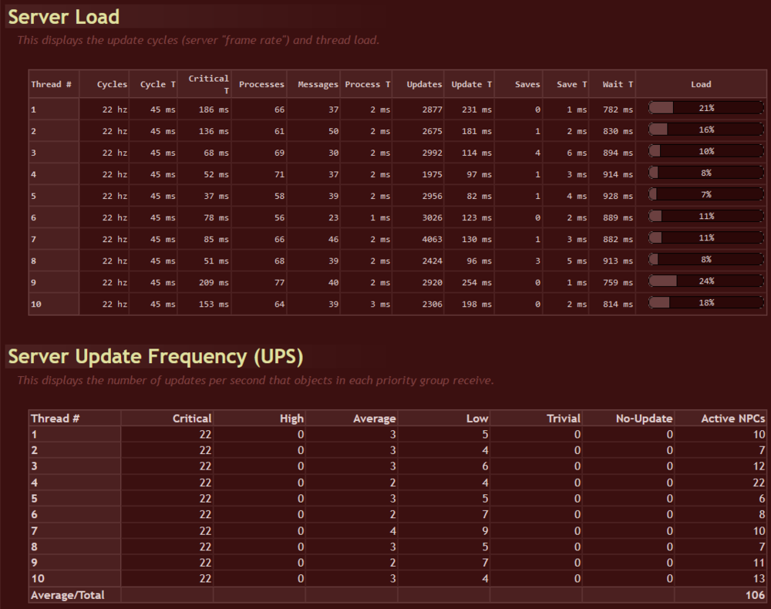Click the '3 ms' process time for thread 10
This screenshot has width=771, height=609.
tap(380, 304)
